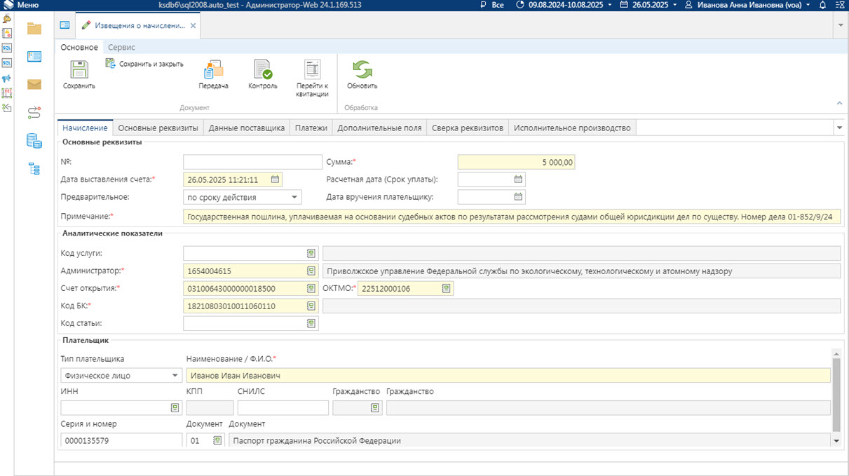Viewport: 849px width, 476px height.
Task: Open lookup for the Гражданство code field
Action: click(375, 407)
